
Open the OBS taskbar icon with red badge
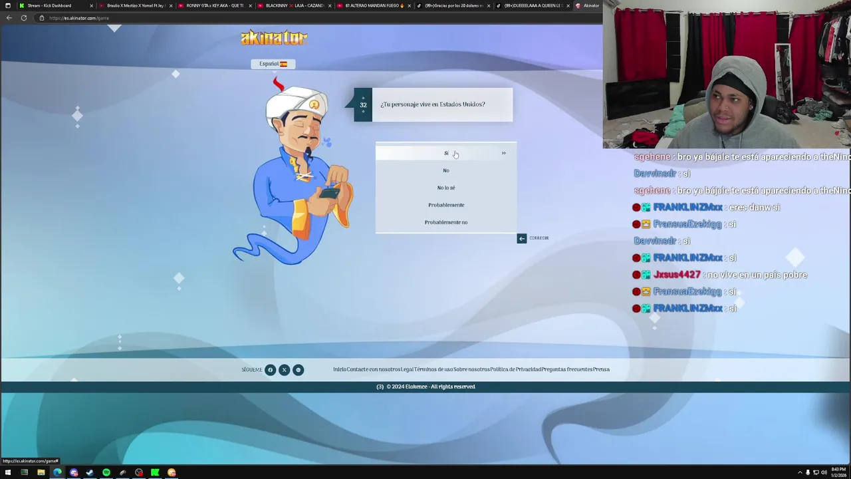pos(139,472)
